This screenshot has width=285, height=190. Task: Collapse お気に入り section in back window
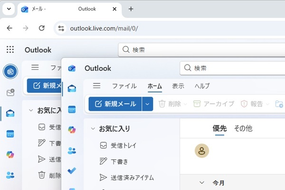click(x=31, y=110)
